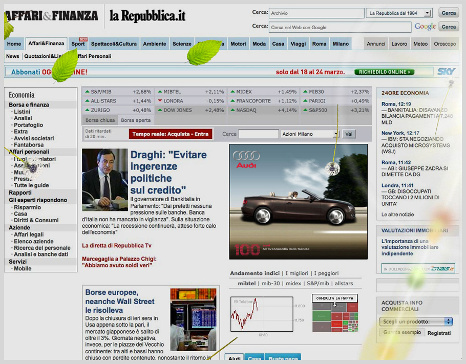Click the Affari&Finanza logo
This screenshot has height=364, width=466.
[x=51, y=15]
